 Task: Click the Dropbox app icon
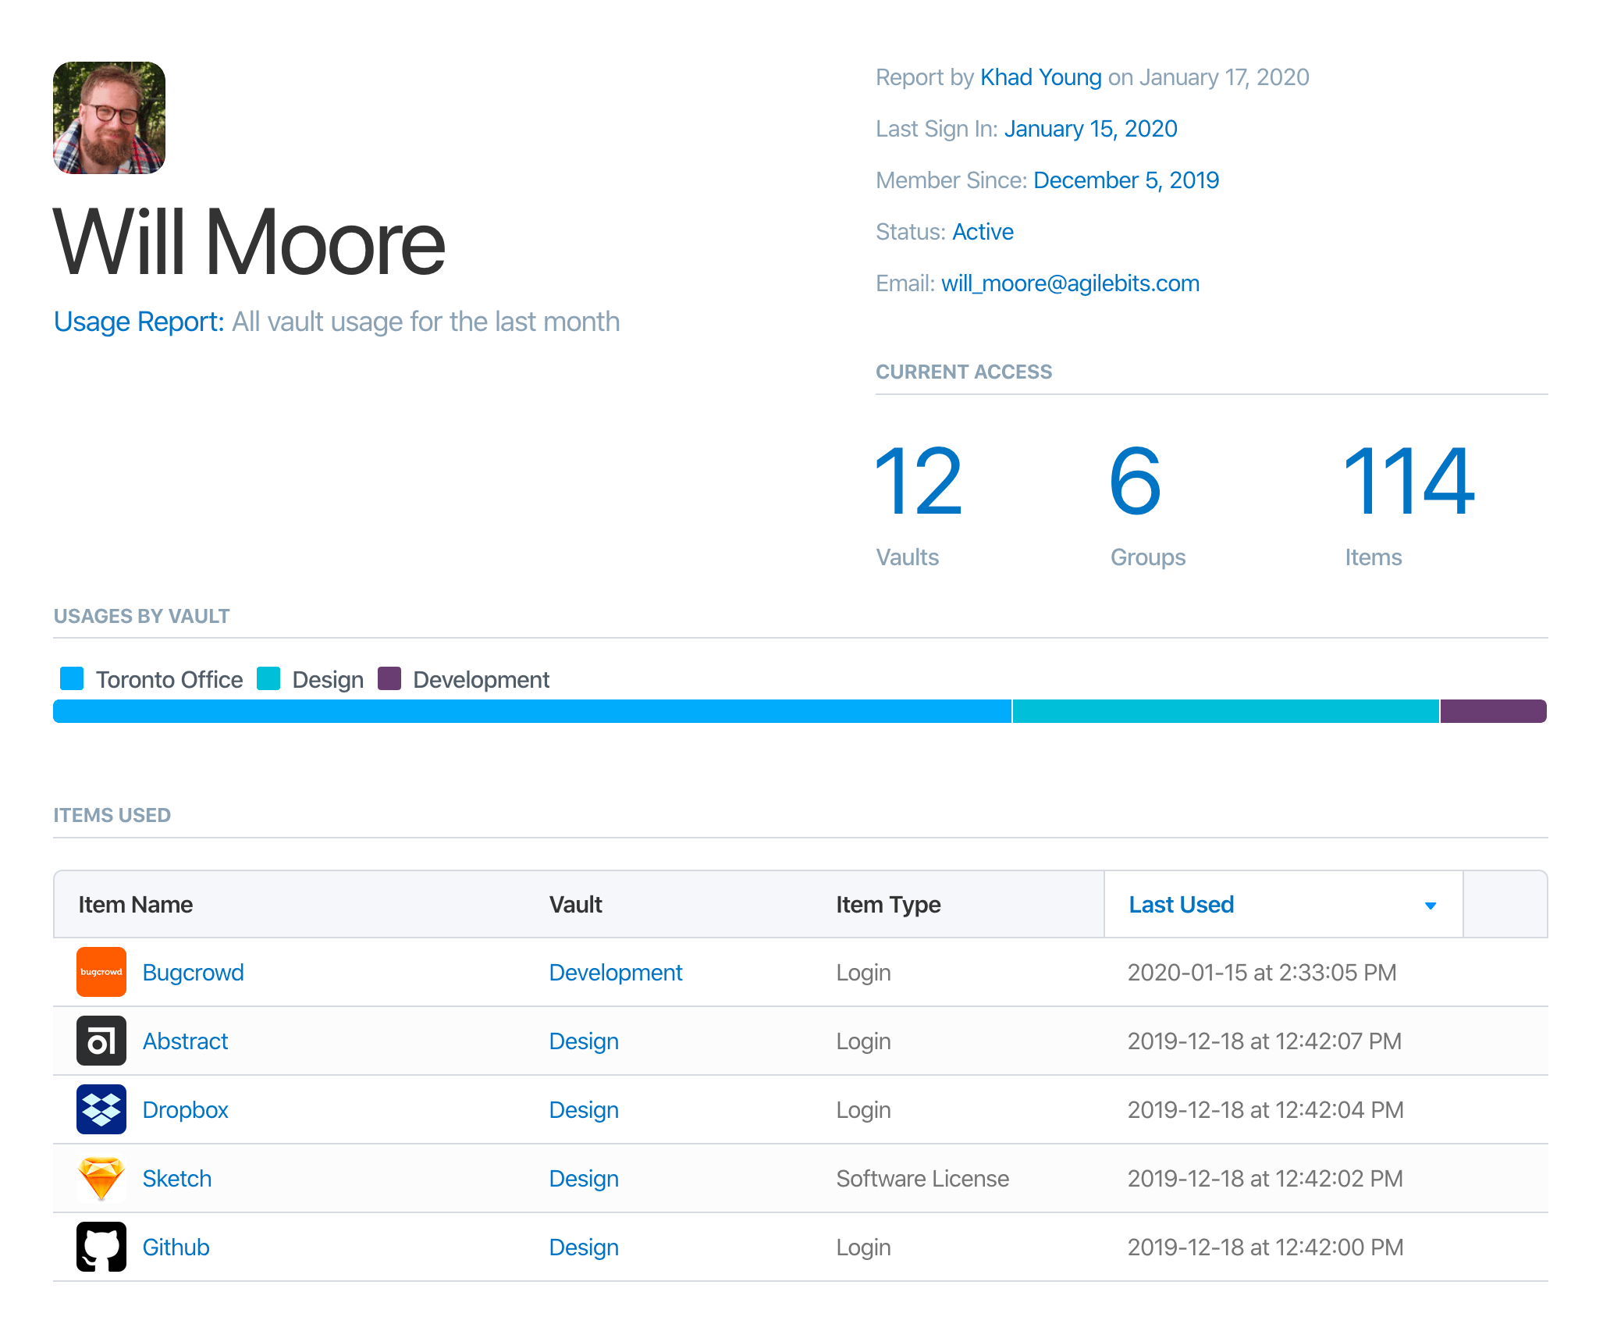tap(101, 1109)
